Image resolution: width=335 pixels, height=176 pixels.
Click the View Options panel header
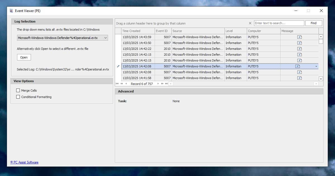pyautogui.click(x=62, y=81)
